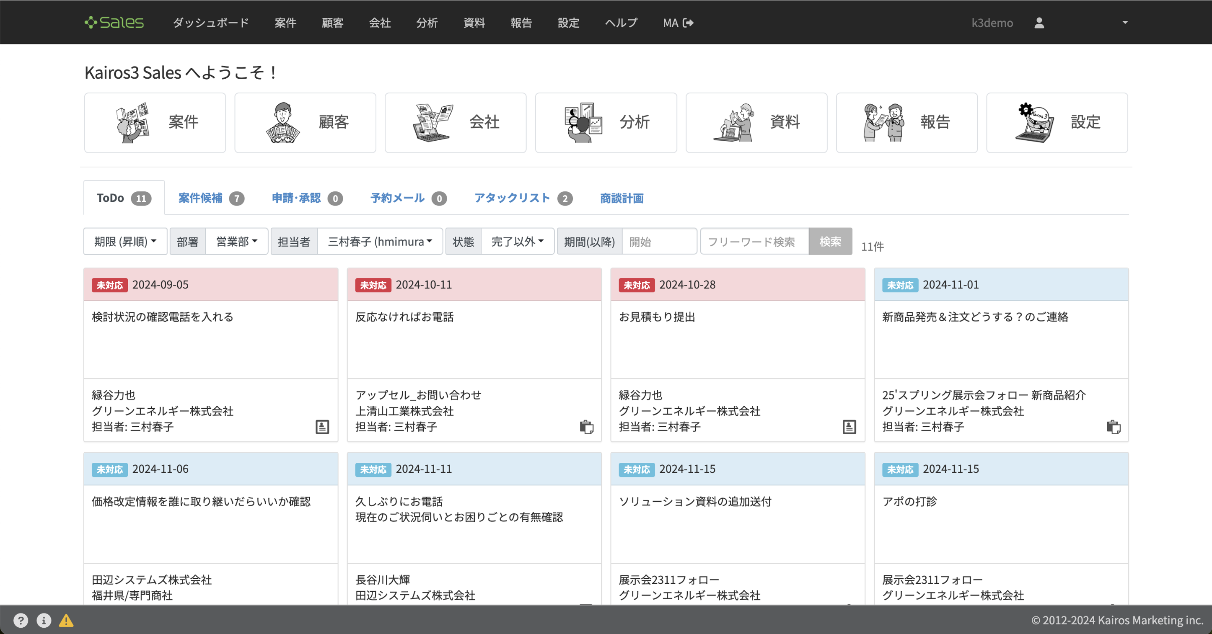
Task: Open the 完了以外 status dropdown
Action: (517, 242)
